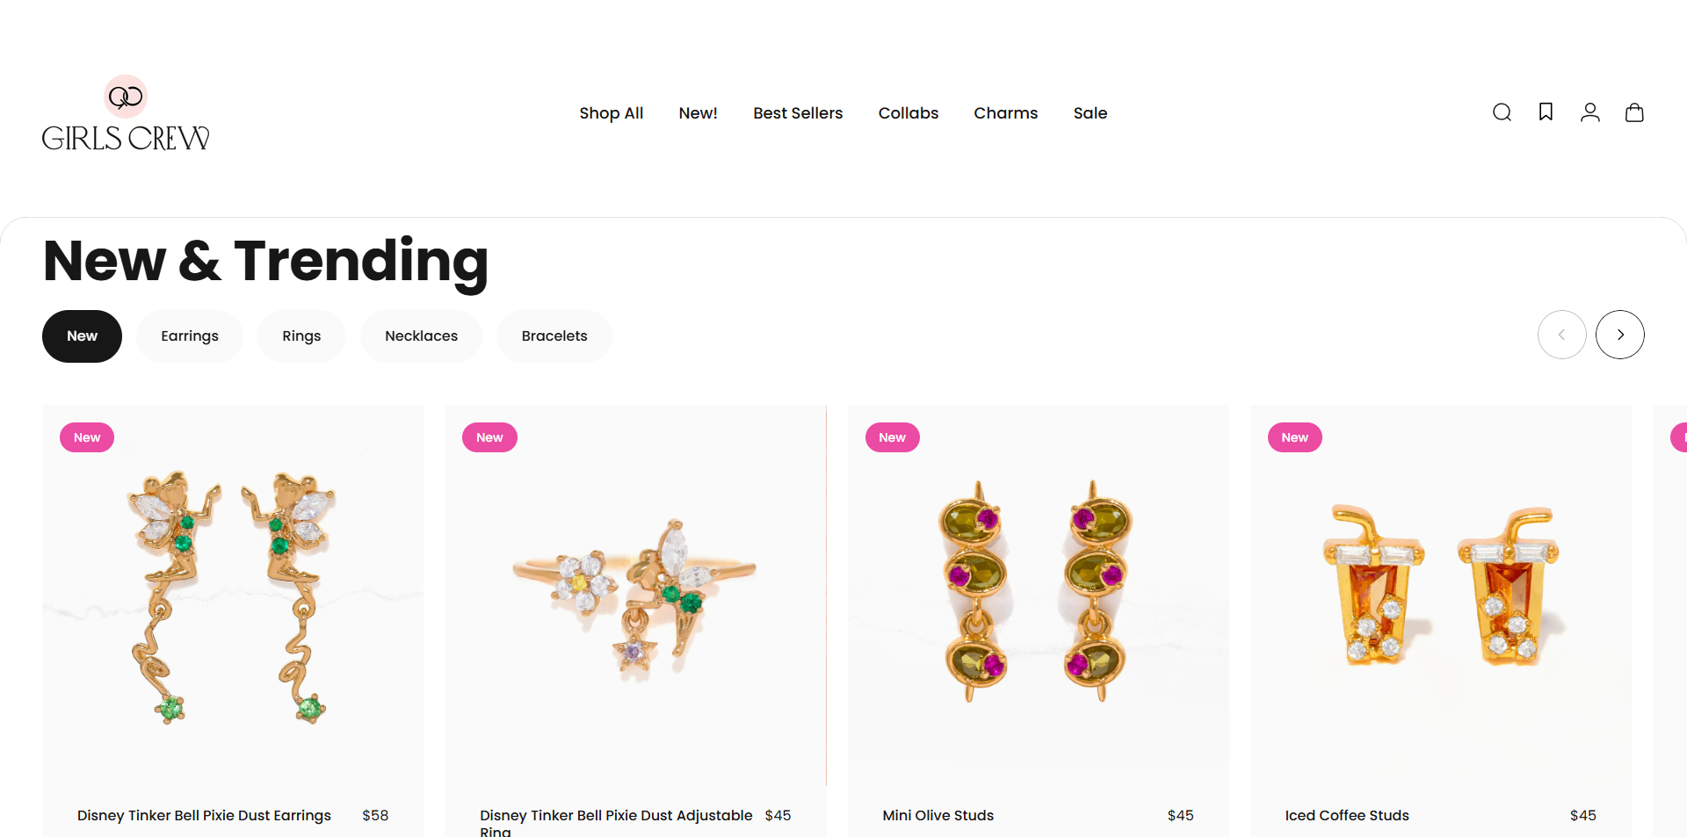Select the Rings filter pill
This screenshot has height=837, width=1687.
click(301, 336)
